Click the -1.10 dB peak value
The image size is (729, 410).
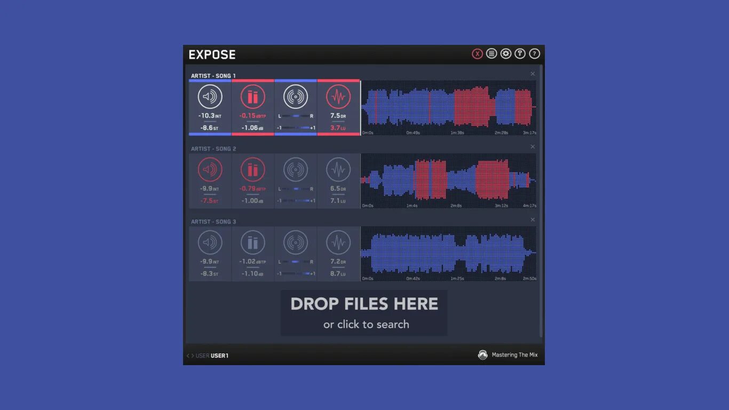tap(253, 274)
